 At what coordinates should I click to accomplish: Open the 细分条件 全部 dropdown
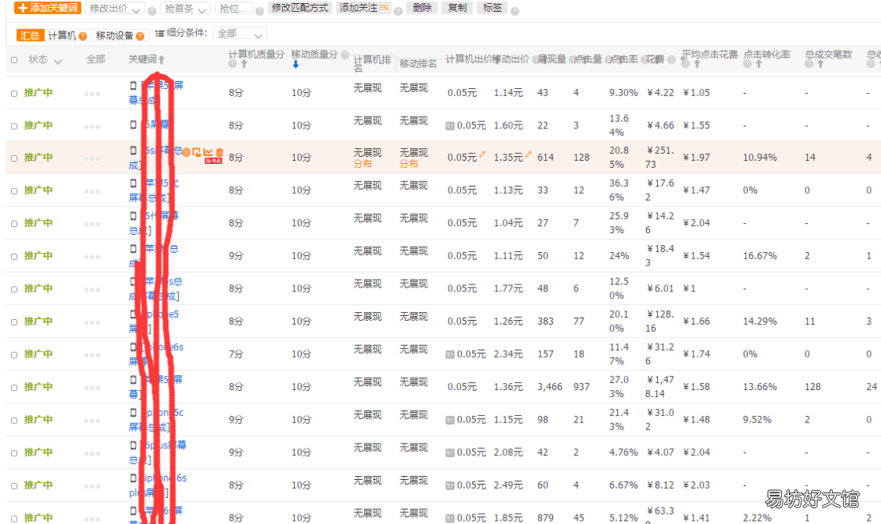click(x=240, y=34)
